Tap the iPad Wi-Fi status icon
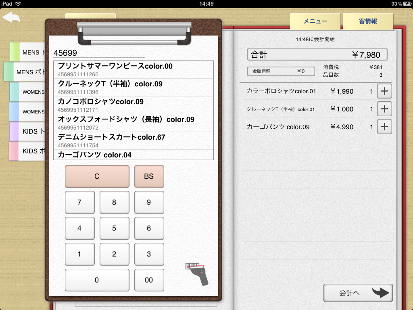Image resolution: width=413 pixels, height=310 pixels. [x=18, y=4]
